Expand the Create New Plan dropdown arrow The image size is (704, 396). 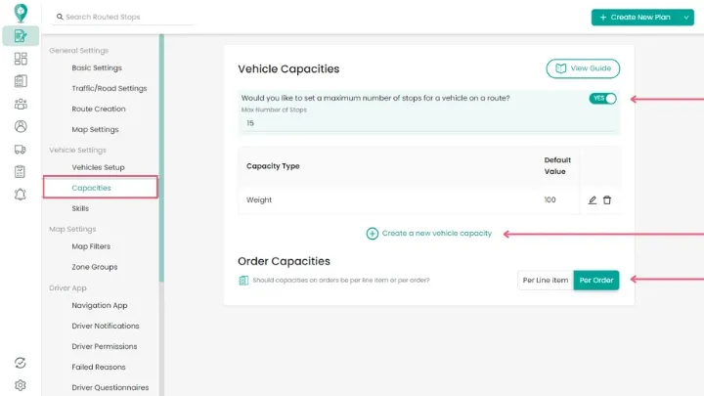pos(686,18)
